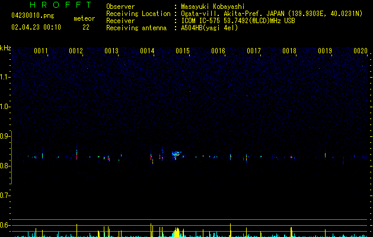
Task: Click the large meteor echo burst near 0015
Action: pos(176,155)
